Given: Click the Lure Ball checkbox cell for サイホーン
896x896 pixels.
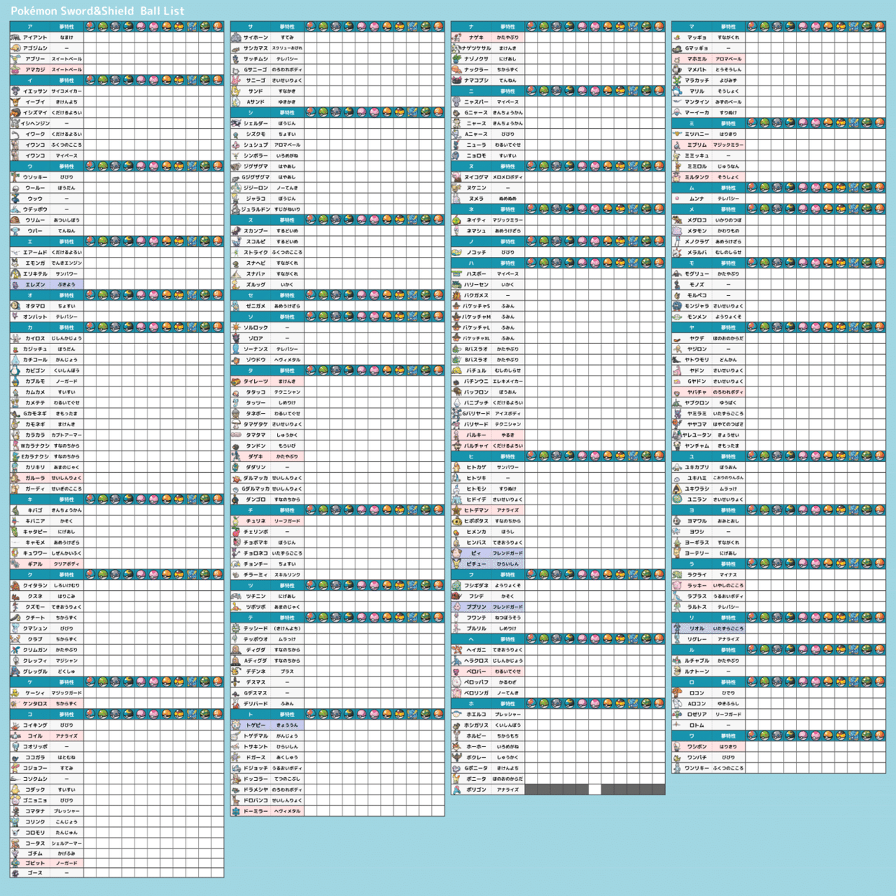Looking at the screenshot, I should (x=311, y=37).
